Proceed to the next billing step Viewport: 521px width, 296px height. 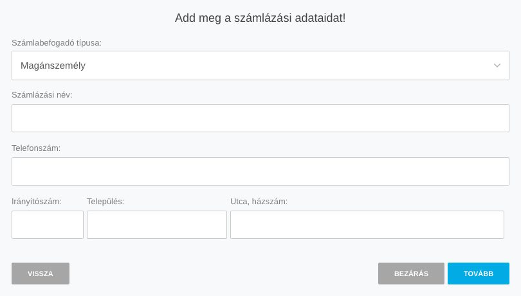(479, 274)
